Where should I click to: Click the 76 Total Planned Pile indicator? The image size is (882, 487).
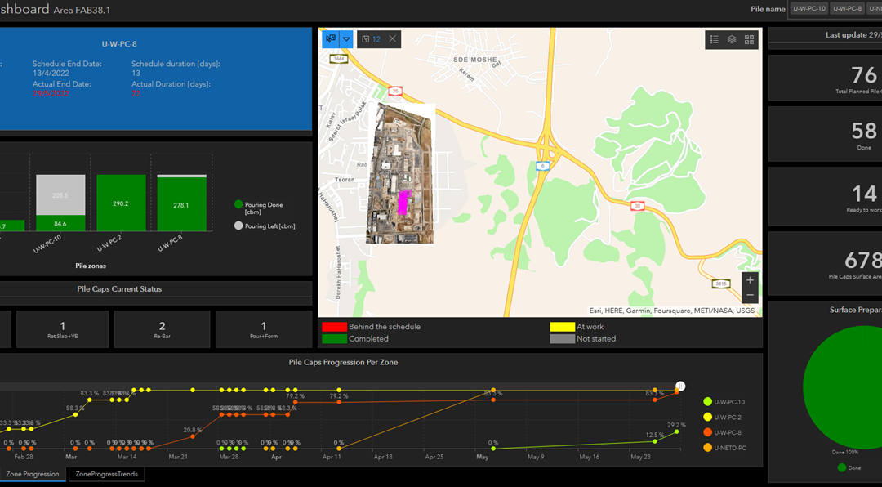pyautogui.click(x=825, y=77)
